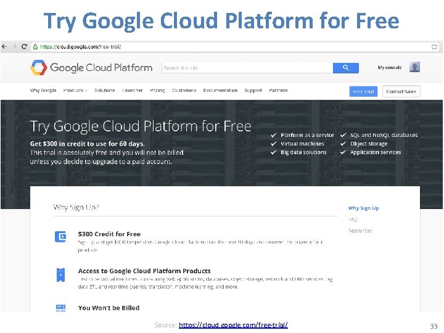Viewport: 444px width, 333px height.
Task: Click Get $300 in credit text
Action: tap(87, 144)
